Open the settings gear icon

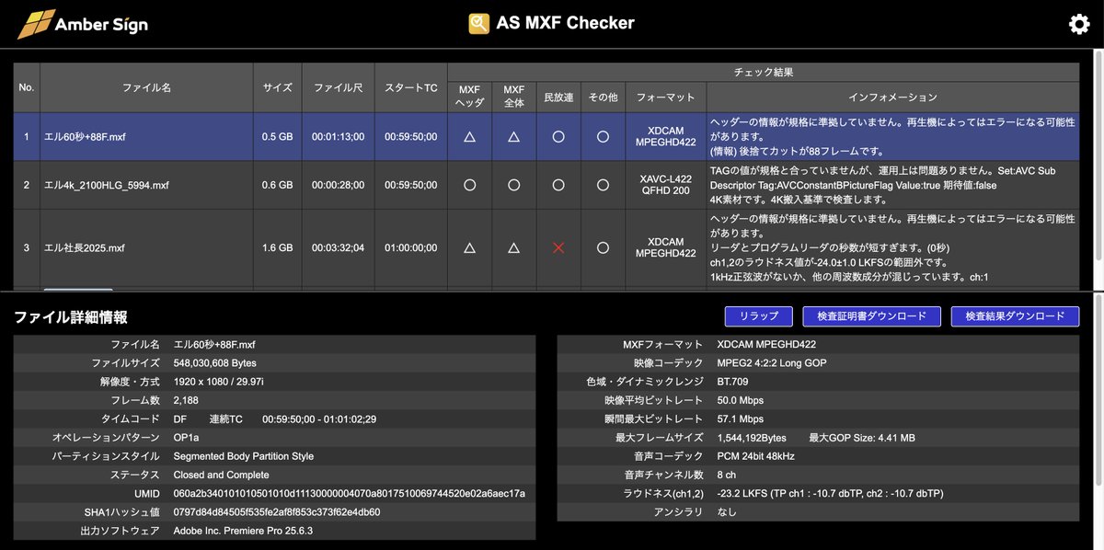pos(1078,23)
